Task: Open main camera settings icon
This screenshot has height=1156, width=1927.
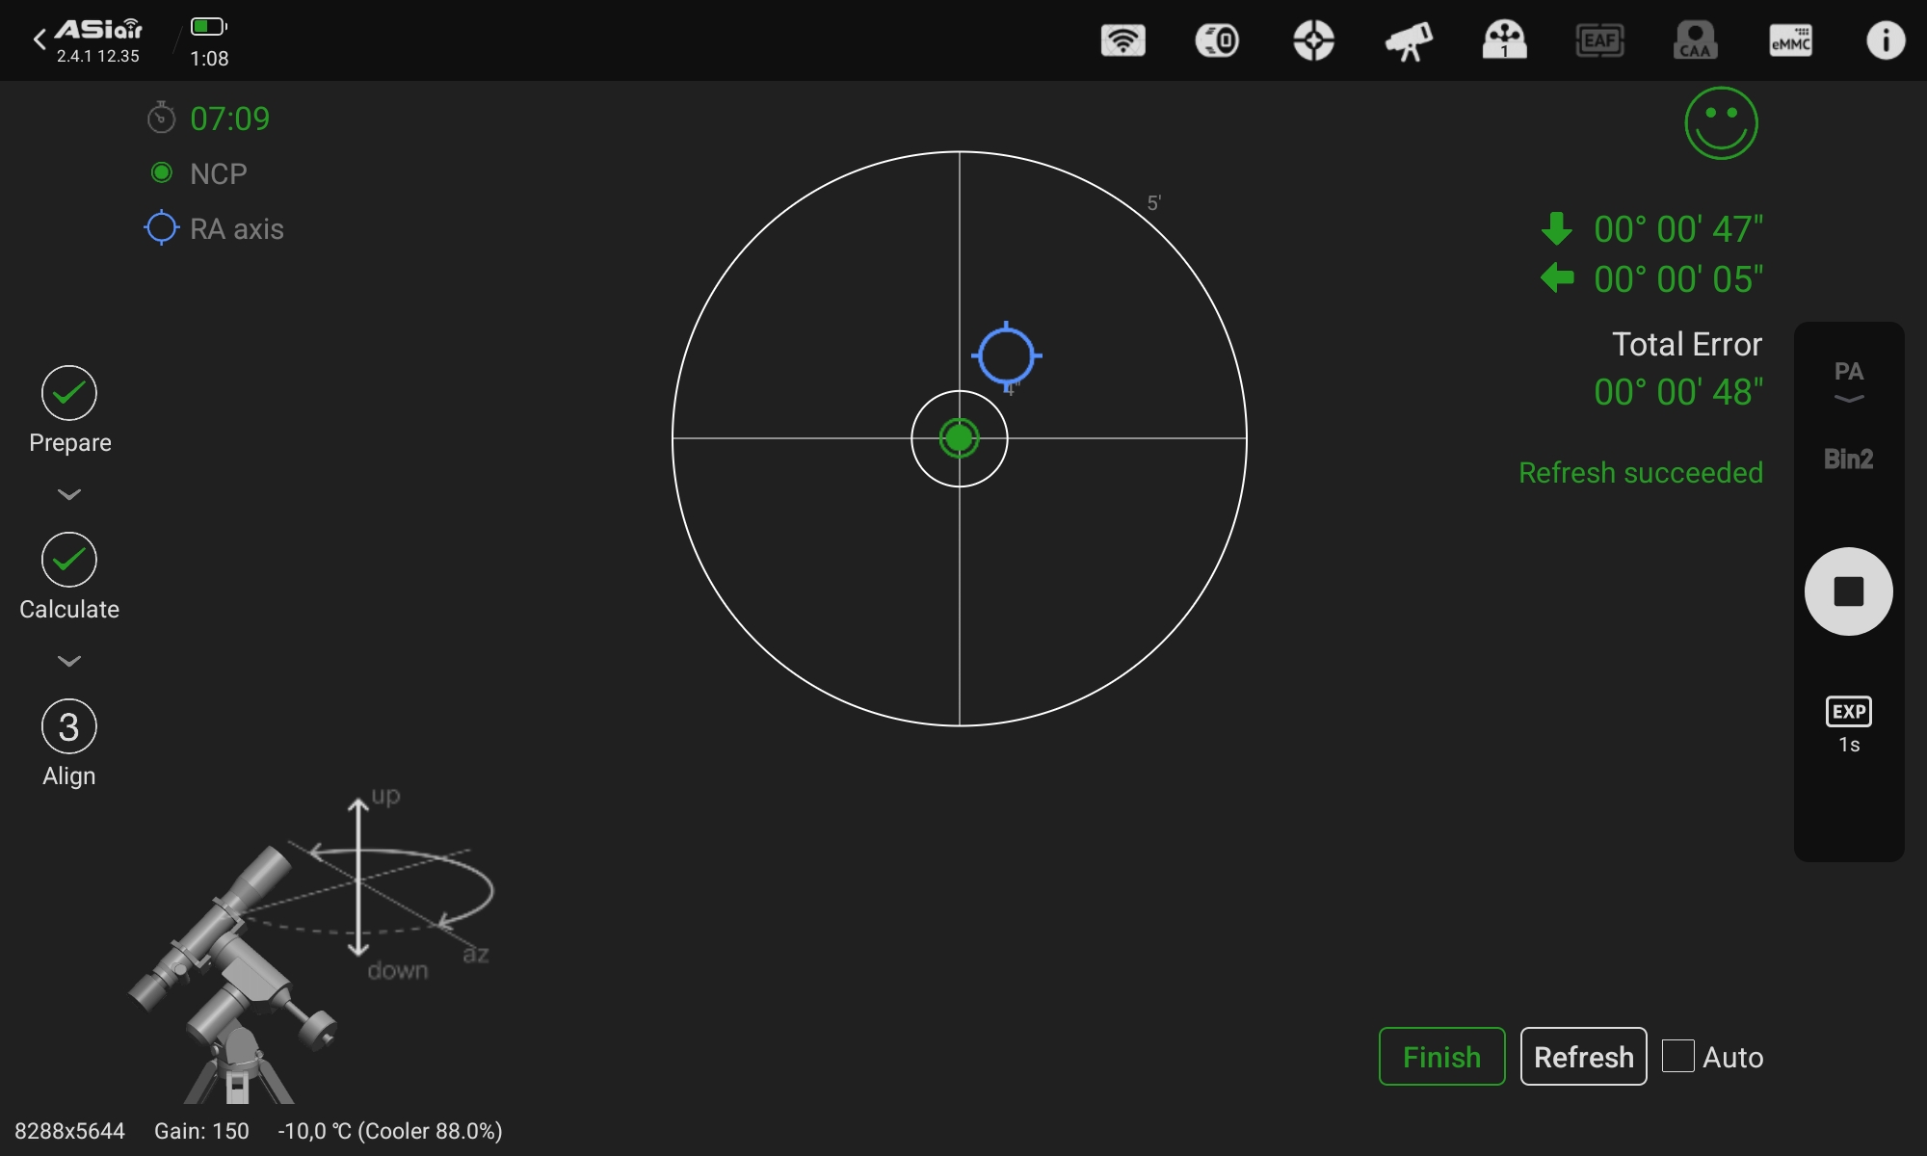Action: pyautogui.click(x=1217, y=40)
